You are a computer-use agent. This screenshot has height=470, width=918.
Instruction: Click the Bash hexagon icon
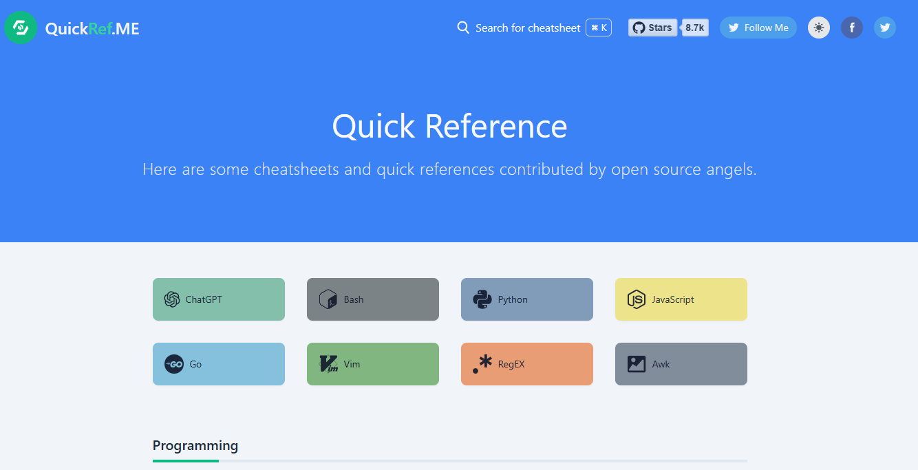click(x=328, y=299)
